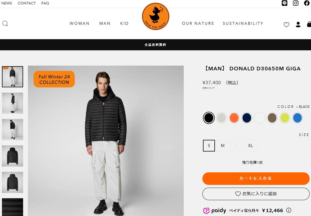
Task: Choose the navy color swatch
Action: click(247, 118)
